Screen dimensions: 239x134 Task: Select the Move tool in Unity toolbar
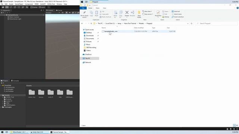[x=7, y=7]
